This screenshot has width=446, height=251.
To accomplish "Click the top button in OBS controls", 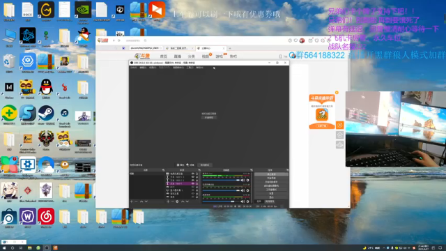I will coord(271,174).
